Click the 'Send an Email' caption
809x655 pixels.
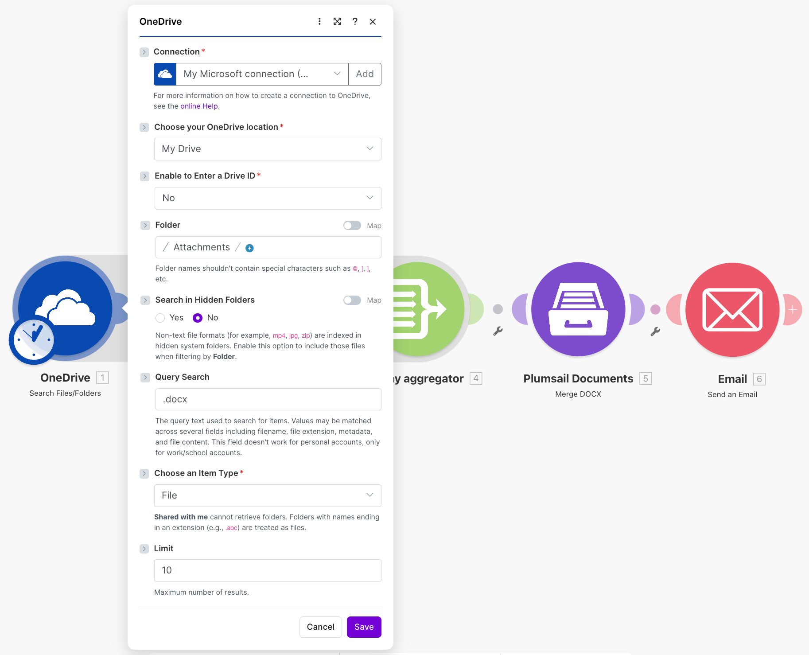[x=732, y=395]
